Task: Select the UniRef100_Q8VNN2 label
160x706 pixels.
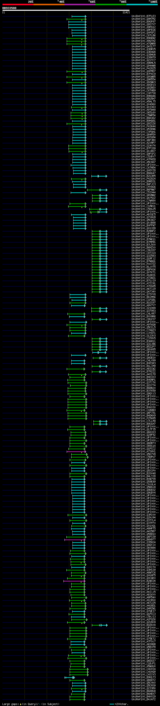Action: tap(143, 195)
